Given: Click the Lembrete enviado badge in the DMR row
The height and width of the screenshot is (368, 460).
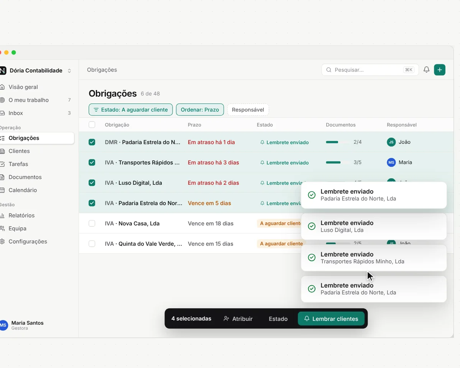Looking at the screenshot, I should click(x=284, y=142).
